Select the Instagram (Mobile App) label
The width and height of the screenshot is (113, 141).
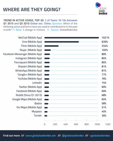[29, 58]
